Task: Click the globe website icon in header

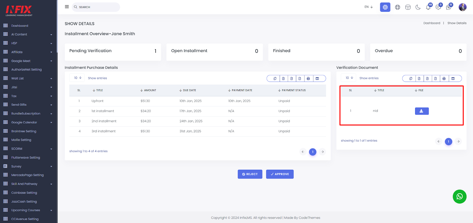Action: pyautogui.click(x=398, y=7)
